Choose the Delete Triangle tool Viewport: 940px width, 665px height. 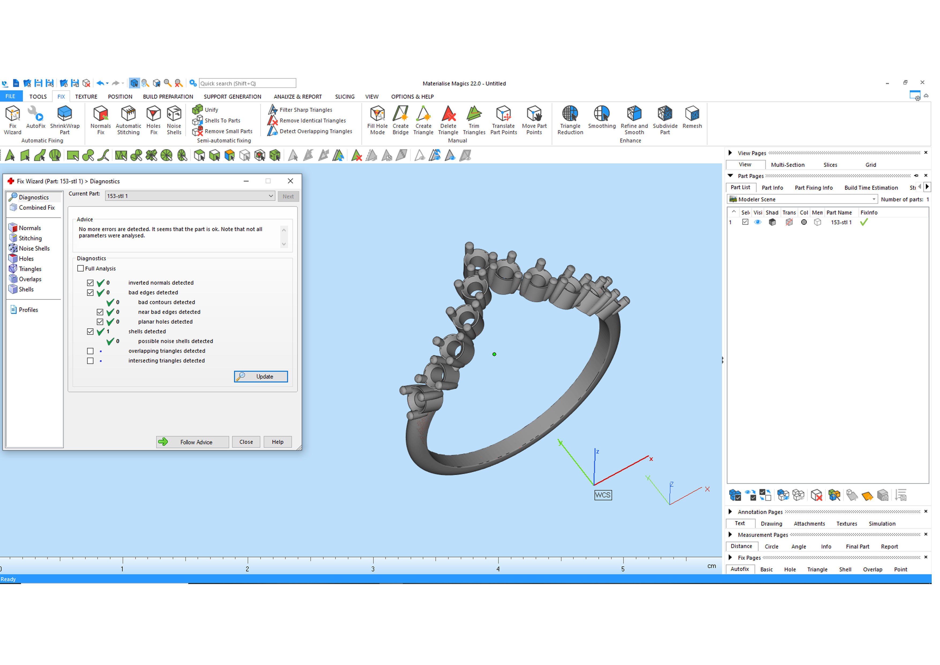pyautogui.click(x=448, y=120)
